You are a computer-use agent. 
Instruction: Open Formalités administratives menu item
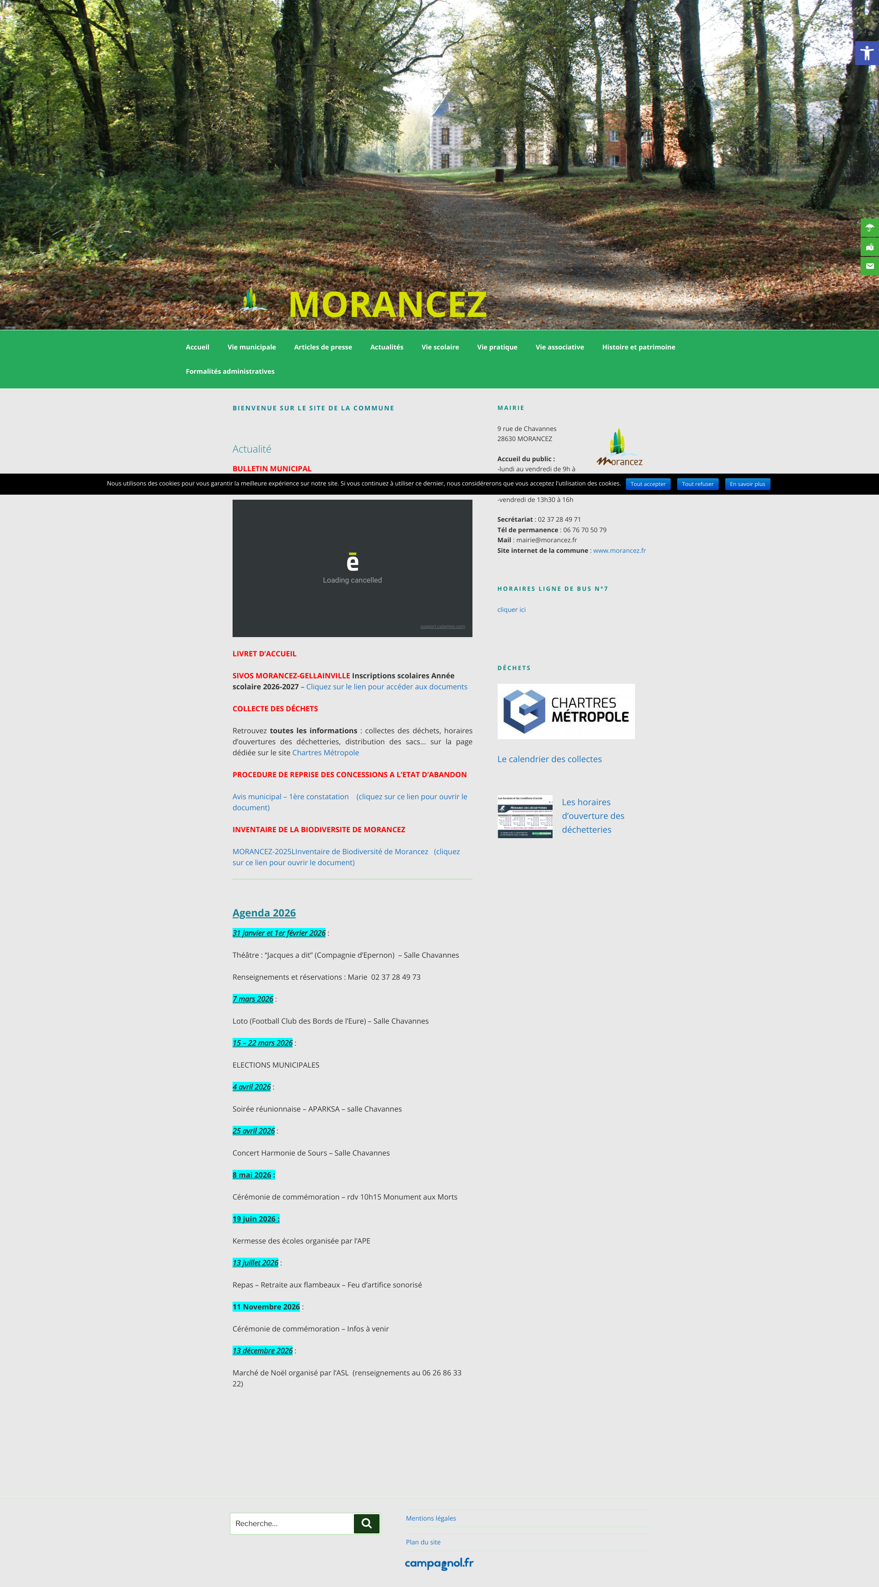(230, 371)
